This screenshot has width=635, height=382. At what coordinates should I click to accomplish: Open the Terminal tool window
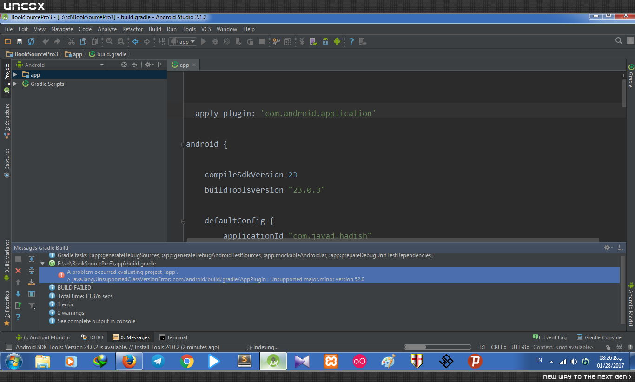click(173, 337)
